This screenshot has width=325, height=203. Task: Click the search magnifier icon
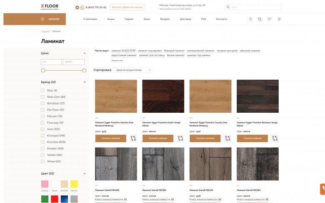pyautogui.click(x=228, y=7)
